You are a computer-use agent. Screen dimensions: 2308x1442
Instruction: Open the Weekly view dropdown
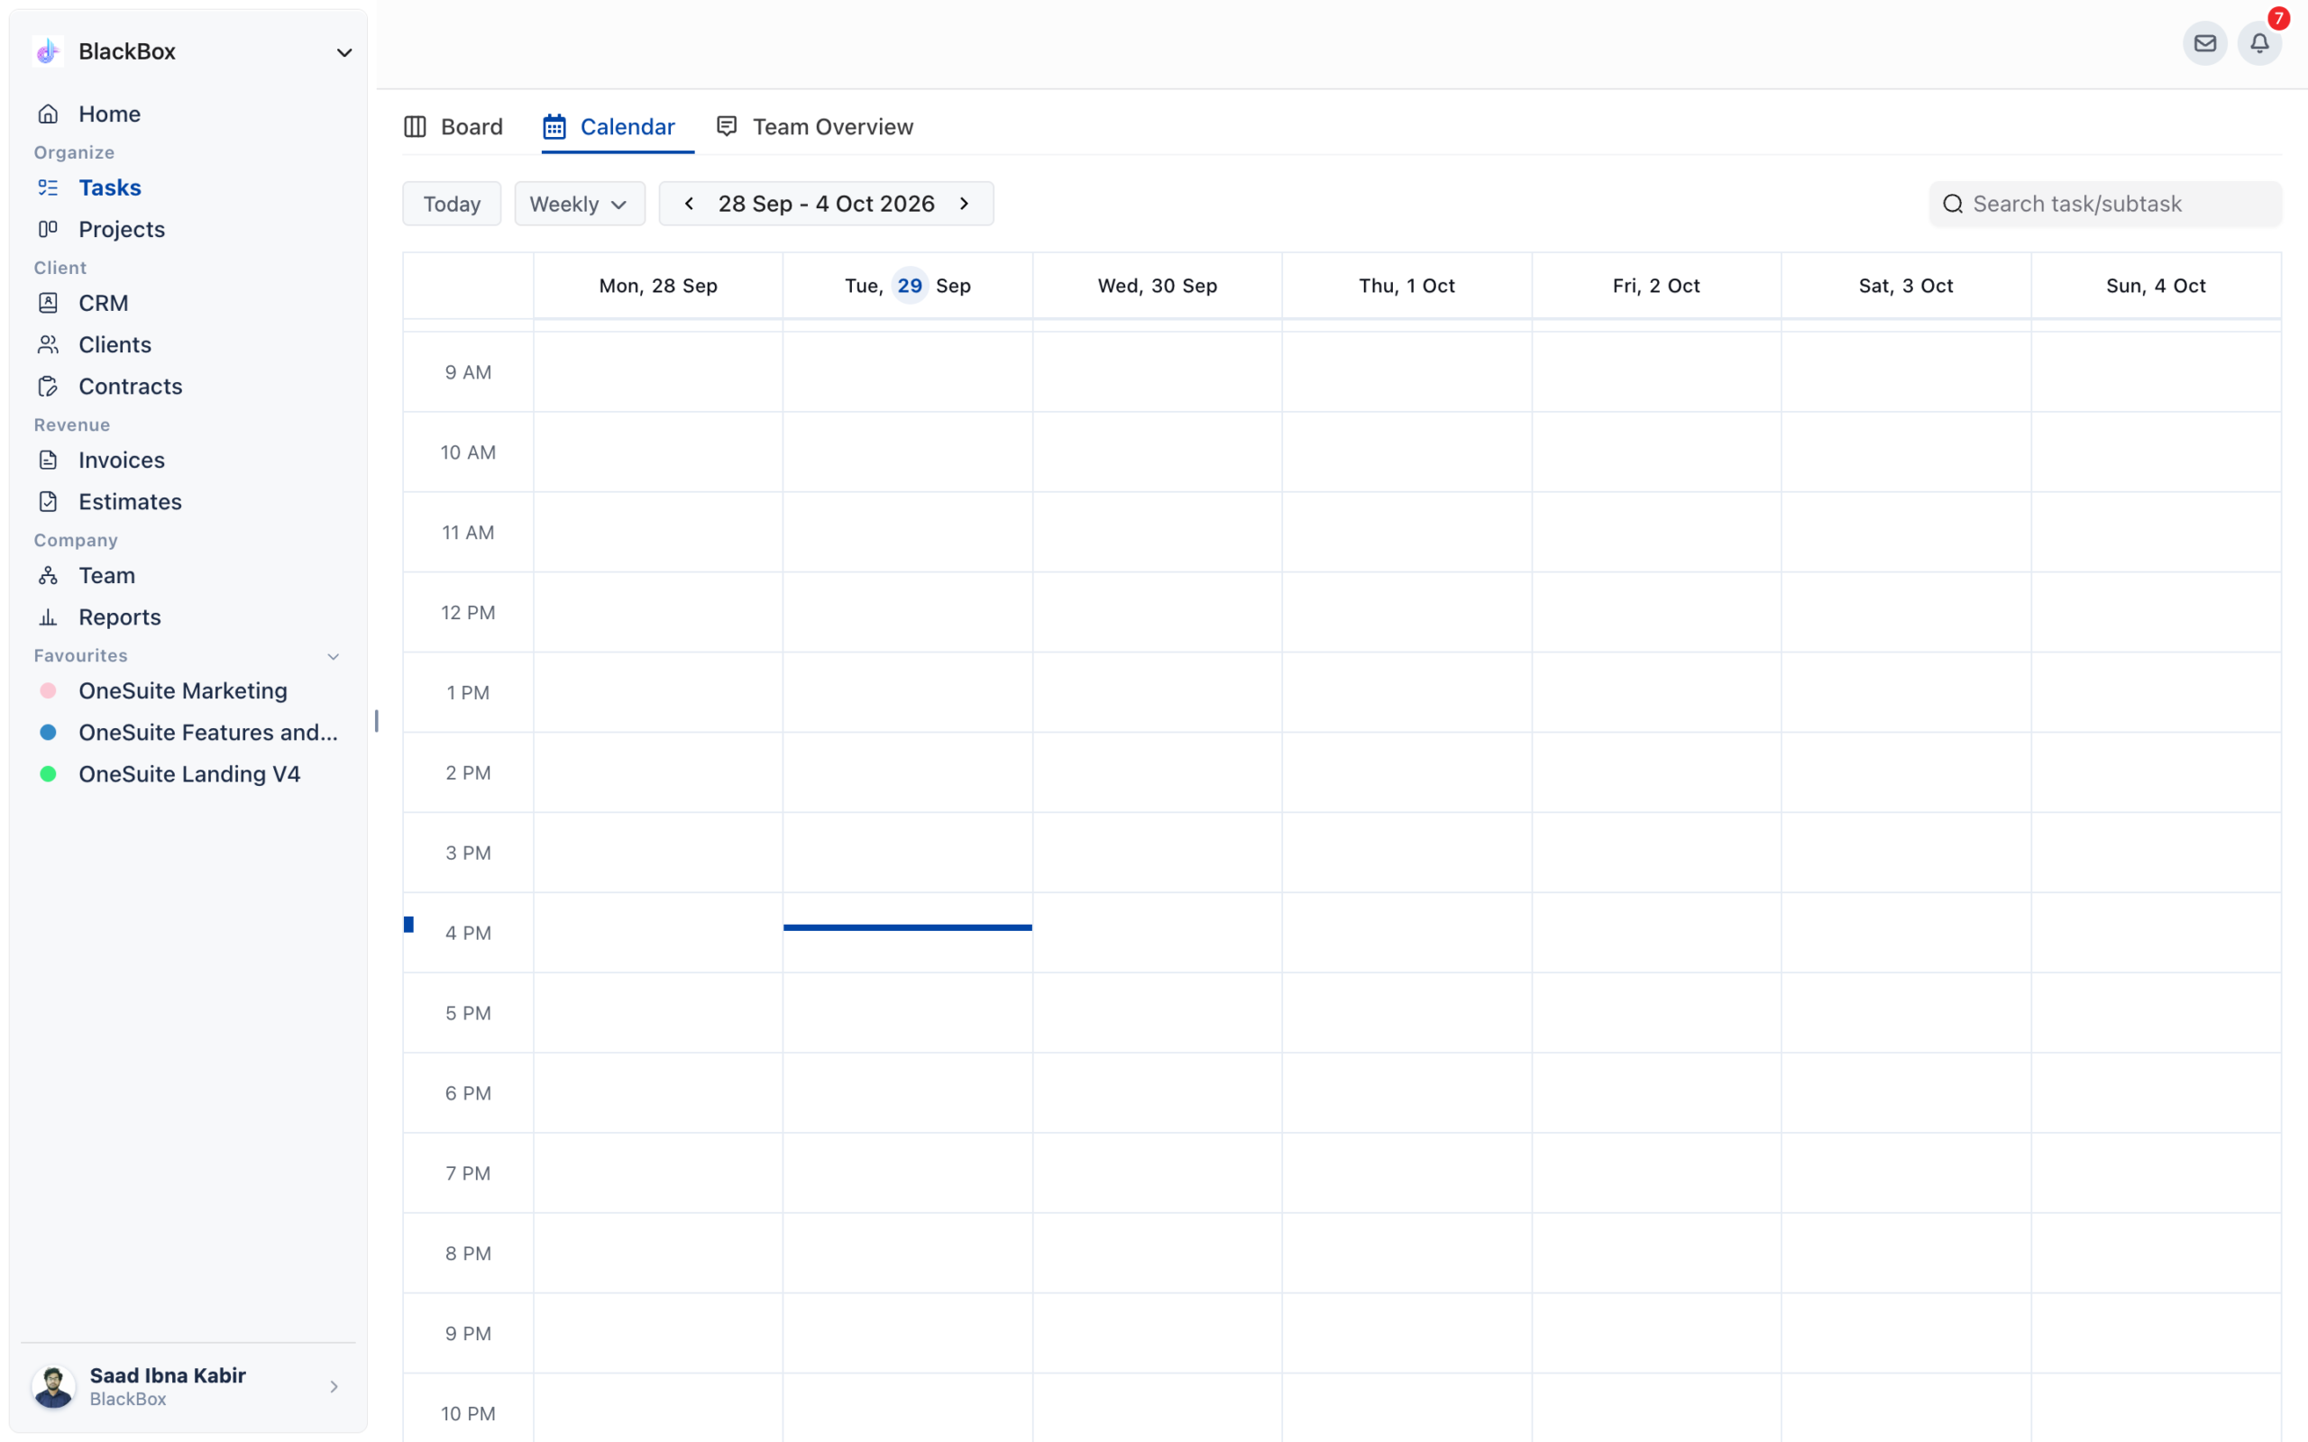pyautogui.click(x=580, y=204)
